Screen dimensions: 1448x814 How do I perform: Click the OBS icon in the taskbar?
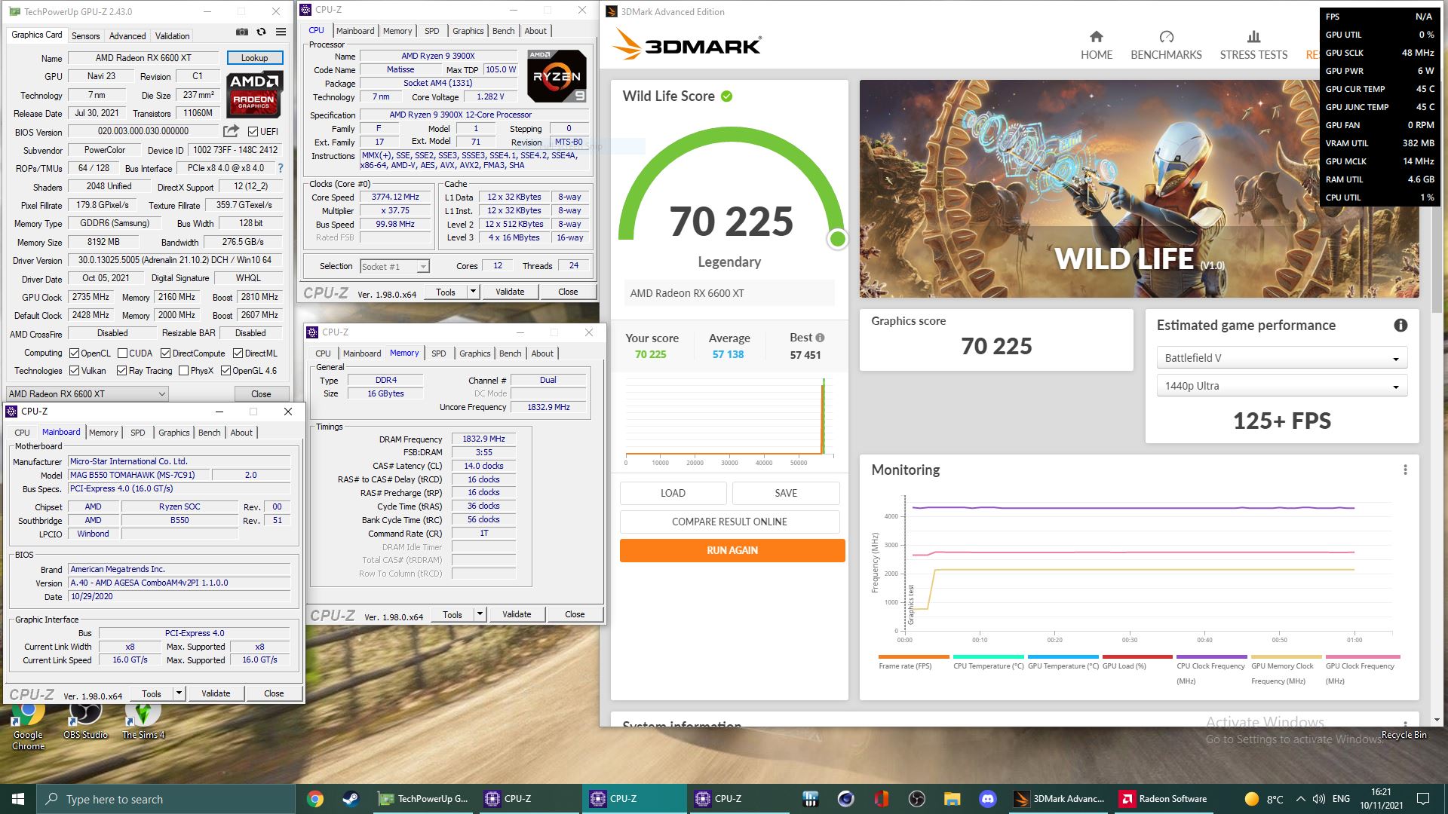[916, 799]
